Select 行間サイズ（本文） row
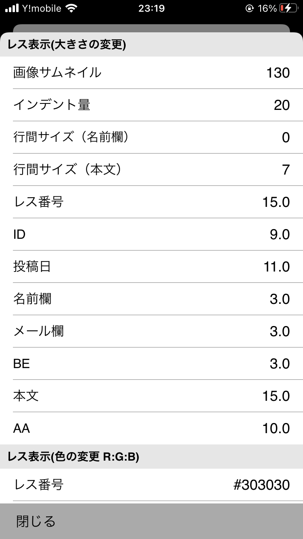This screenshot has width=303, height=539. tap(151, 170)
